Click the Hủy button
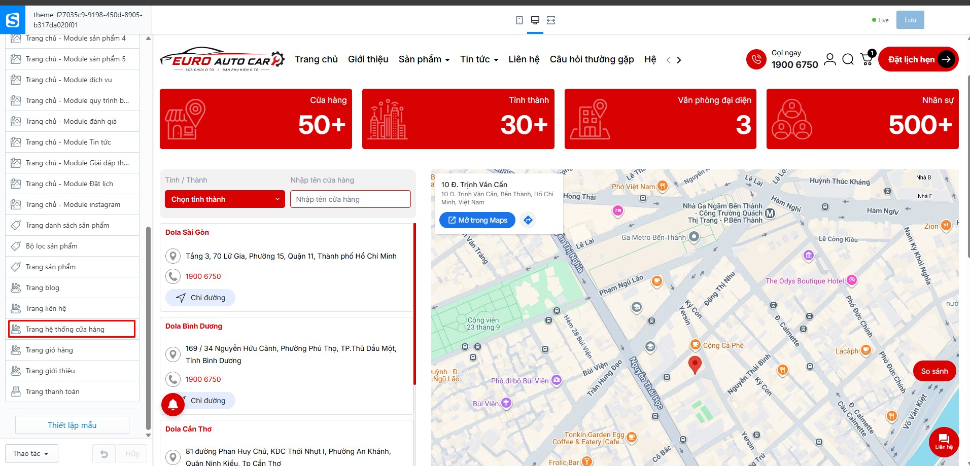Screen dimensions: 970x466 pos(132,454)
